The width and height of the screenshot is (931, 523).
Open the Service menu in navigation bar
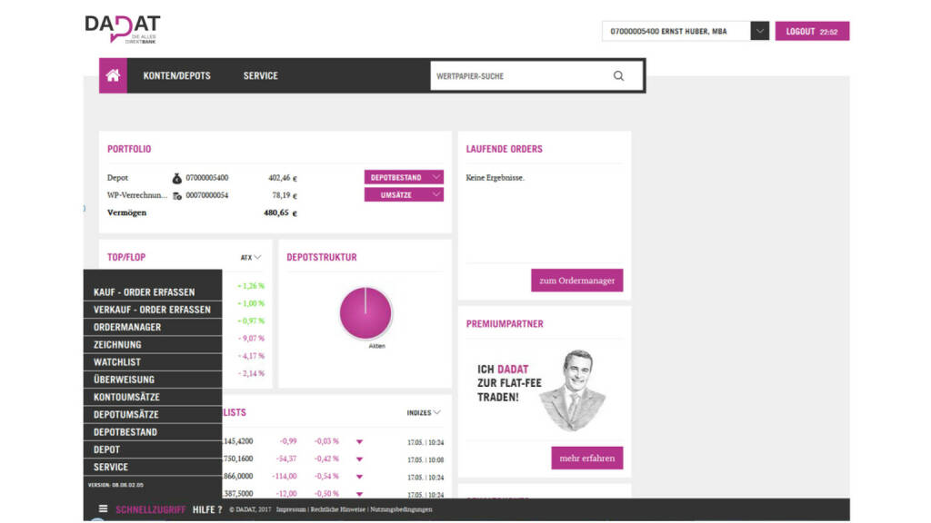pos(260,75)
